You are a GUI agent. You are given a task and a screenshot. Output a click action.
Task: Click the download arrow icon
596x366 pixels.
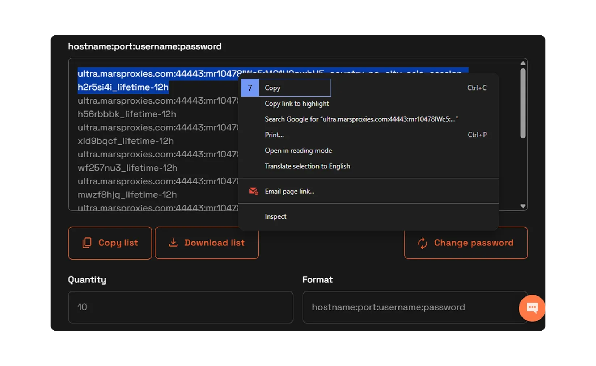point(173,243)
